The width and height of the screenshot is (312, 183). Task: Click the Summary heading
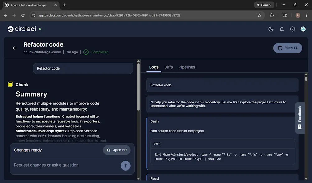(x=31, y=94)
